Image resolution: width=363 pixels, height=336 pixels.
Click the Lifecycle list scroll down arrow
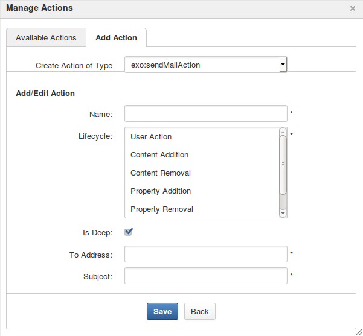(283, 213)
